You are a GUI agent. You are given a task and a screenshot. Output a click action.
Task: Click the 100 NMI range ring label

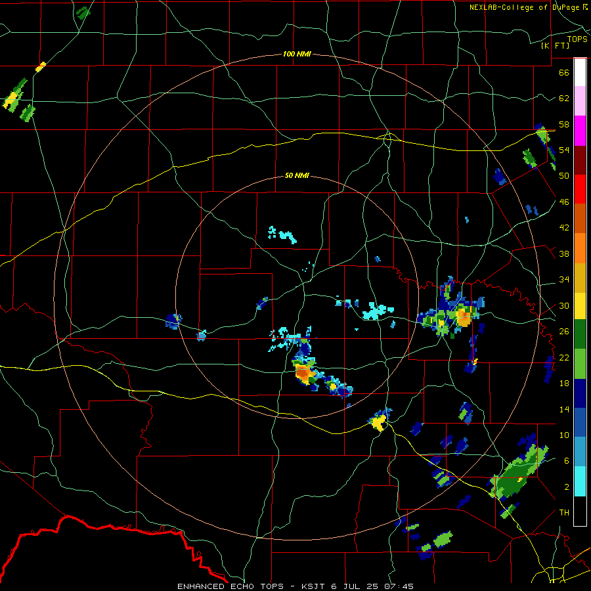coord(297,54)
